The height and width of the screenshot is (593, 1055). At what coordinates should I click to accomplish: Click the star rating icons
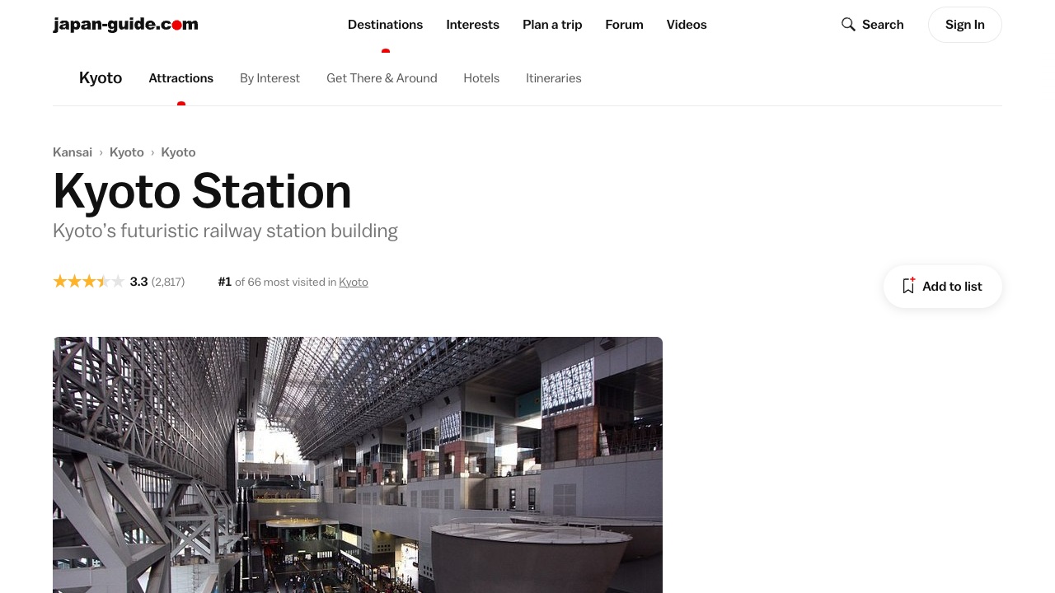tap(88, 282)
